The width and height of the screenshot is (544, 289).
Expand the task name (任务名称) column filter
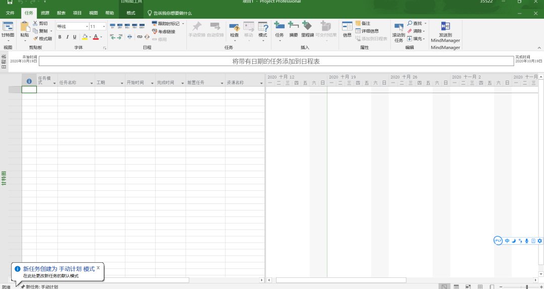click(x=92, y=83)
